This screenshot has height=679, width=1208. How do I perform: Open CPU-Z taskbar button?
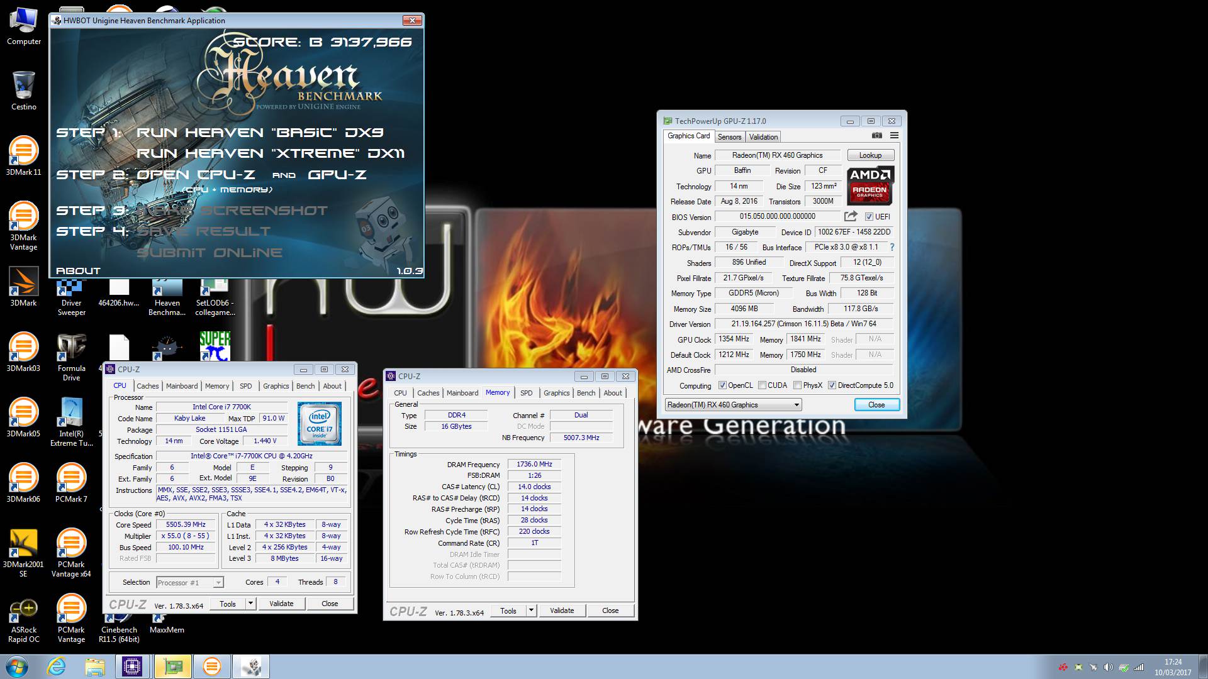(132, 666)
